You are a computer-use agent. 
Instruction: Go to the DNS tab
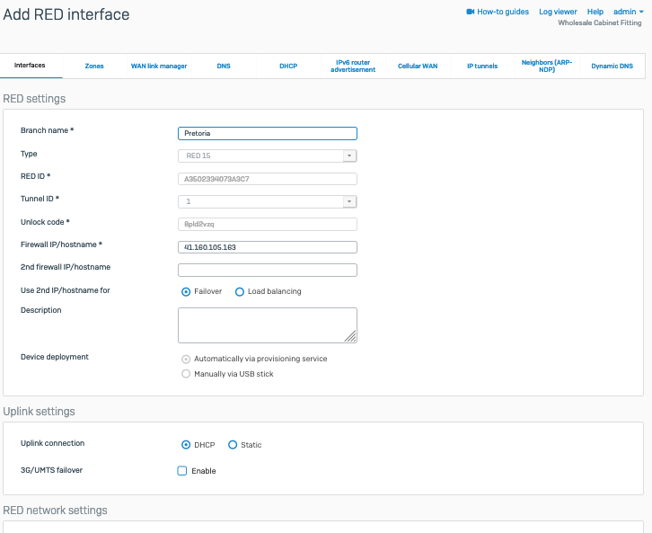point(224,67)
